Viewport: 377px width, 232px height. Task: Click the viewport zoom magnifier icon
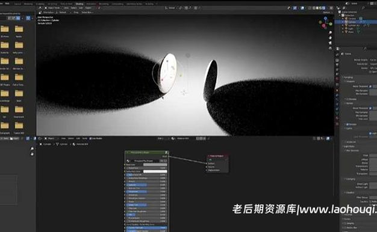[331, 32]
